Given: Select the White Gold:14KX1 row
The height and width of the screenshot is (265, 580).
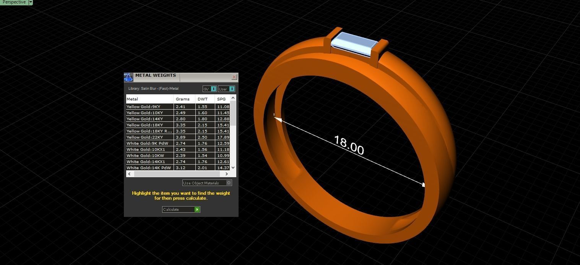Looking at the screenshot, I should click(178, 162).
